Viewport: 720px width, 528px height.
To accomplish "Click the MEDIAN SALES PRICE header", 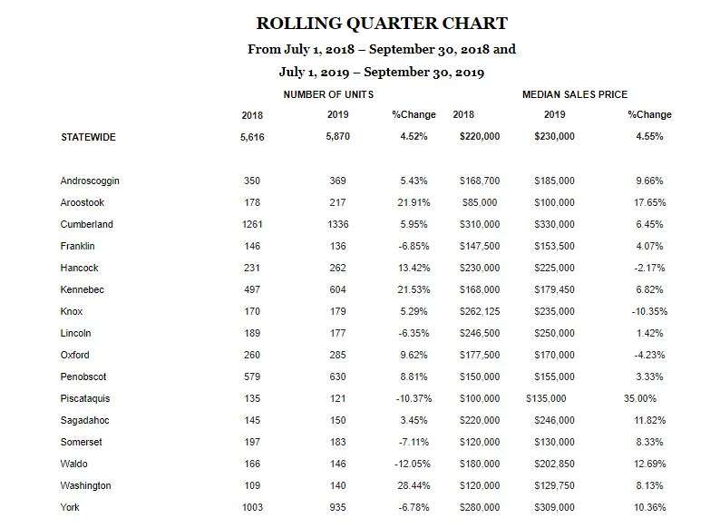I will (x=574, y=94).
